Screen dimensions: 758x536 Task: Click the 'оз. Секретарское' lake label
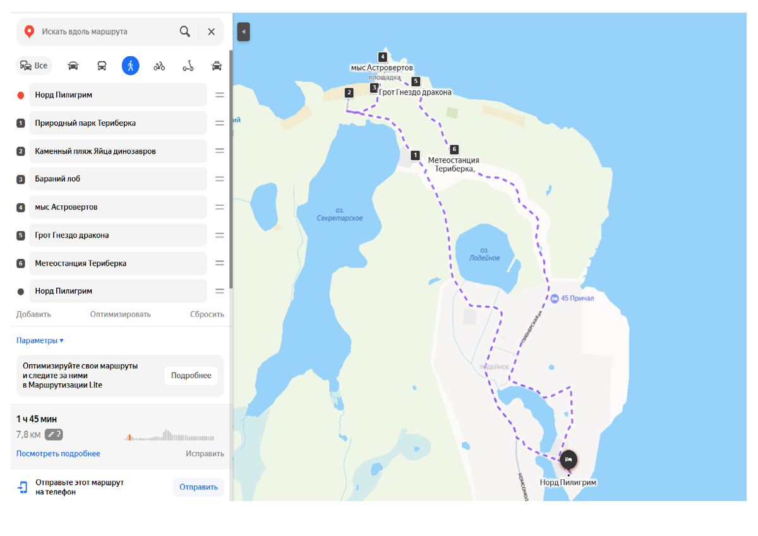340,215
